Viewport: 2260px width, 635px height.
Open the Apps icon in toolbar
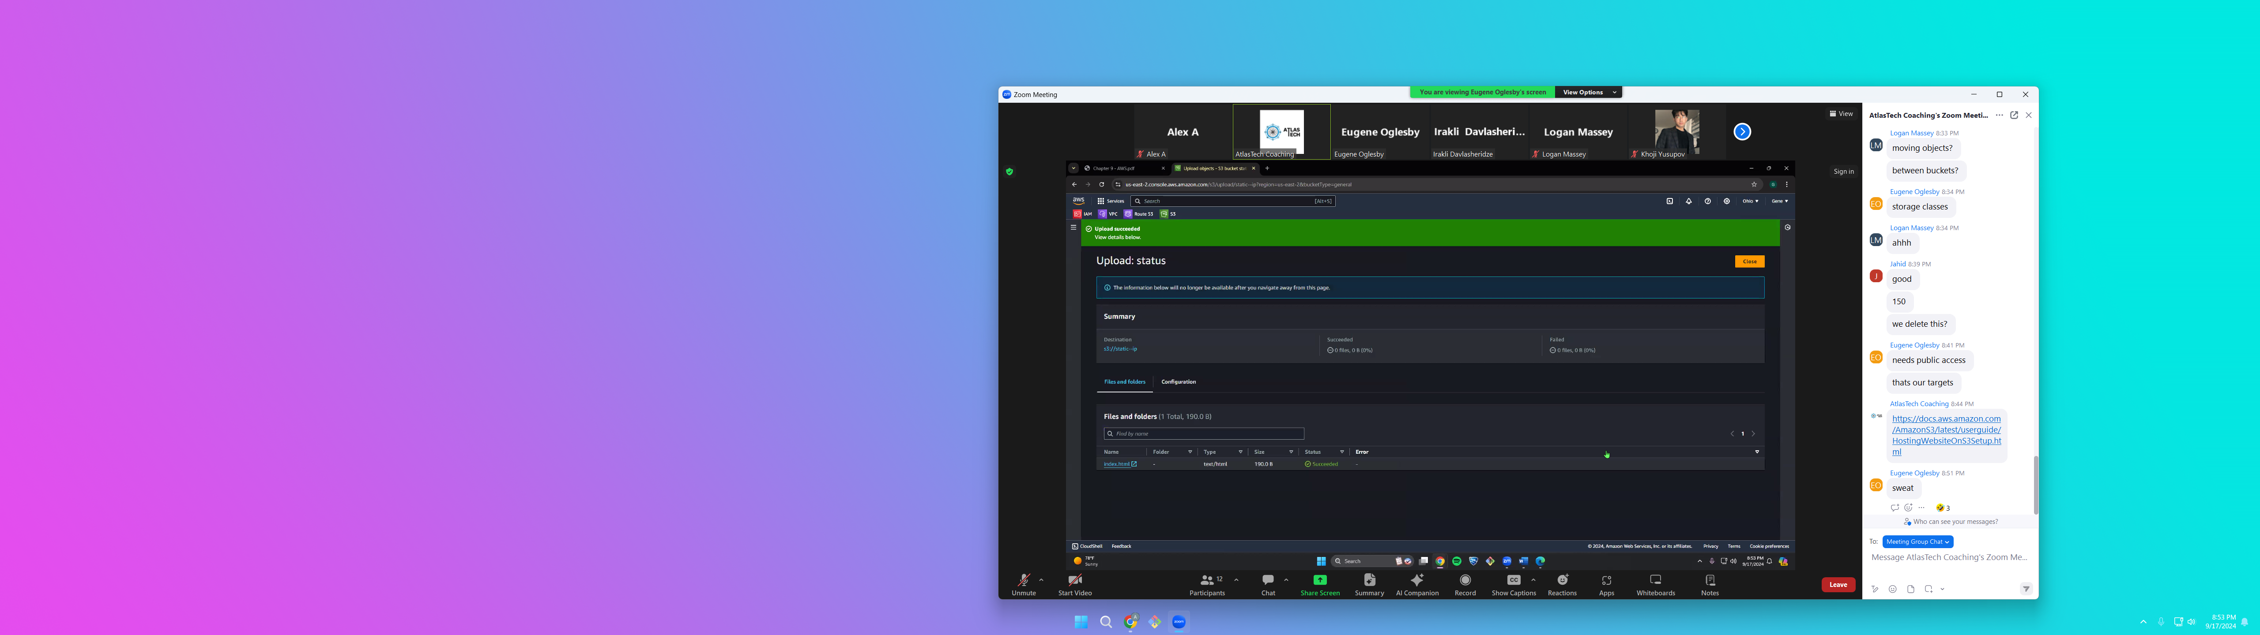coord(1606,581)
